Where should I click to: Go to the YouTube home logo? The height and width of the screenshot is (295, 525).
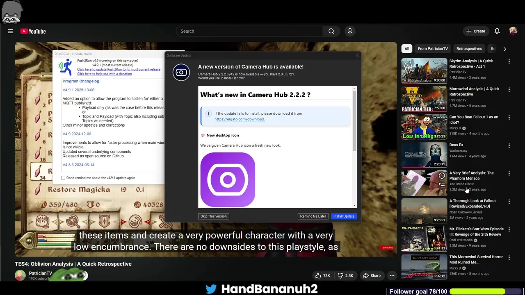tap(33, 31)
